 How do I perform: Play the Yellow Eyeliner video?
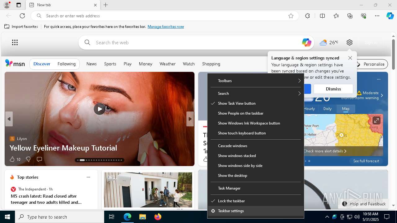(100, 109)
